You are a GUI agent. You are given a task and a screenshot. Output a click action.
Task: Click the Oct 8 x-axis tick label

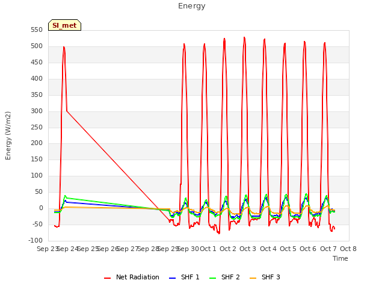coord(348,249)
